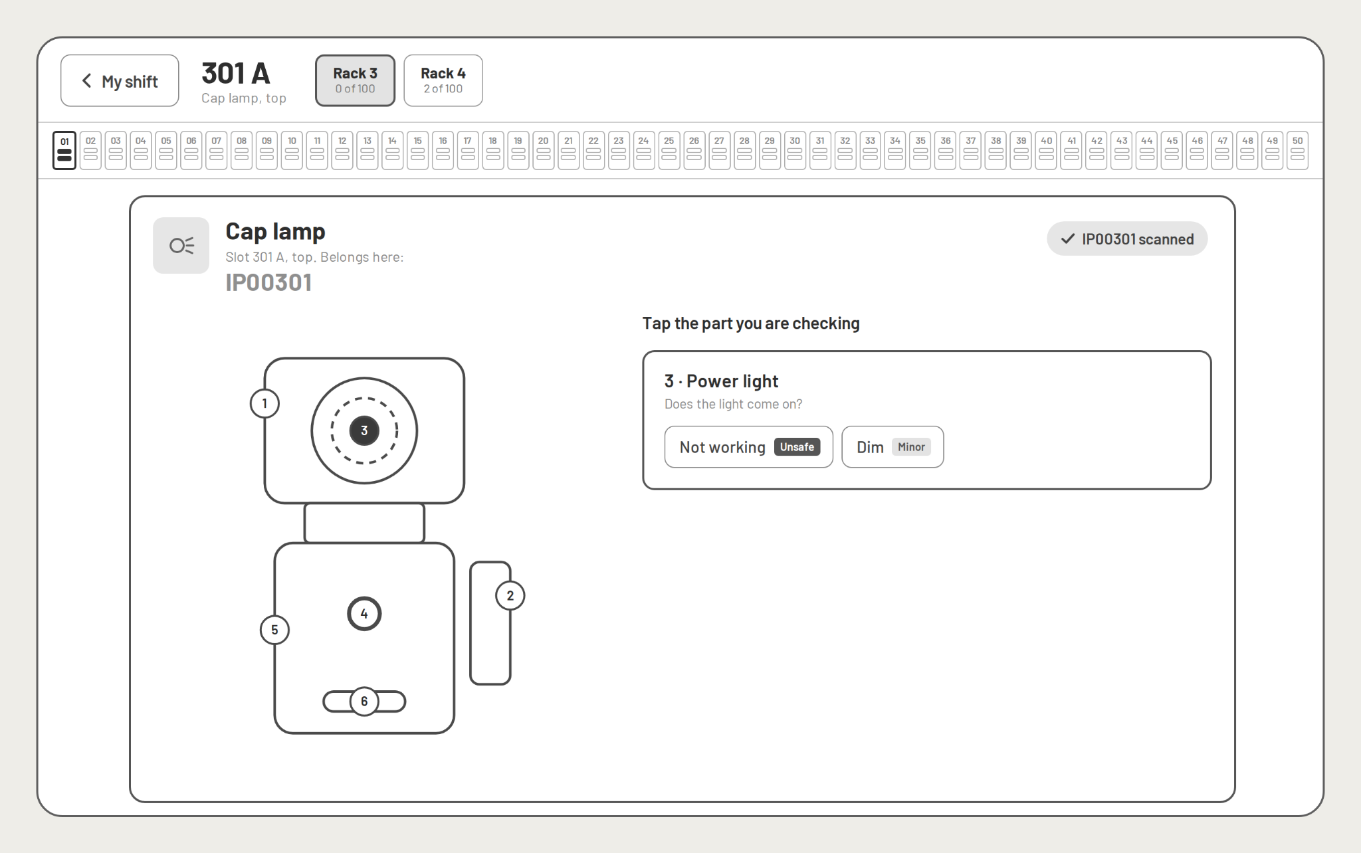Viewport: 1361px width, 853px height.
Task: Select slot 19 in the rack strip
Action: 518,150
